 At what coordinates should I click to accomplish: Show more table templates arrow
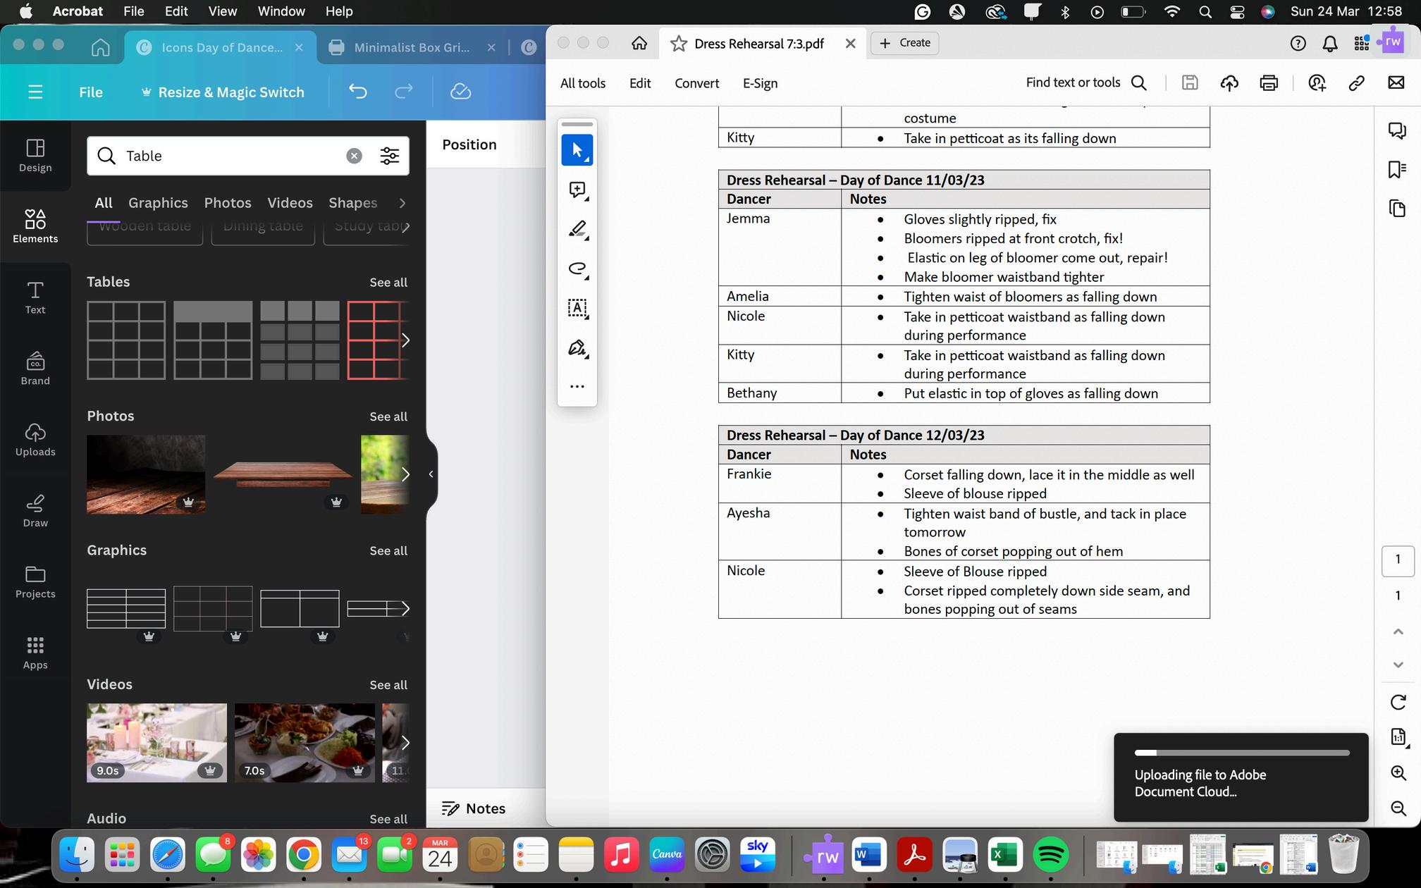click(x=405, y=340)
